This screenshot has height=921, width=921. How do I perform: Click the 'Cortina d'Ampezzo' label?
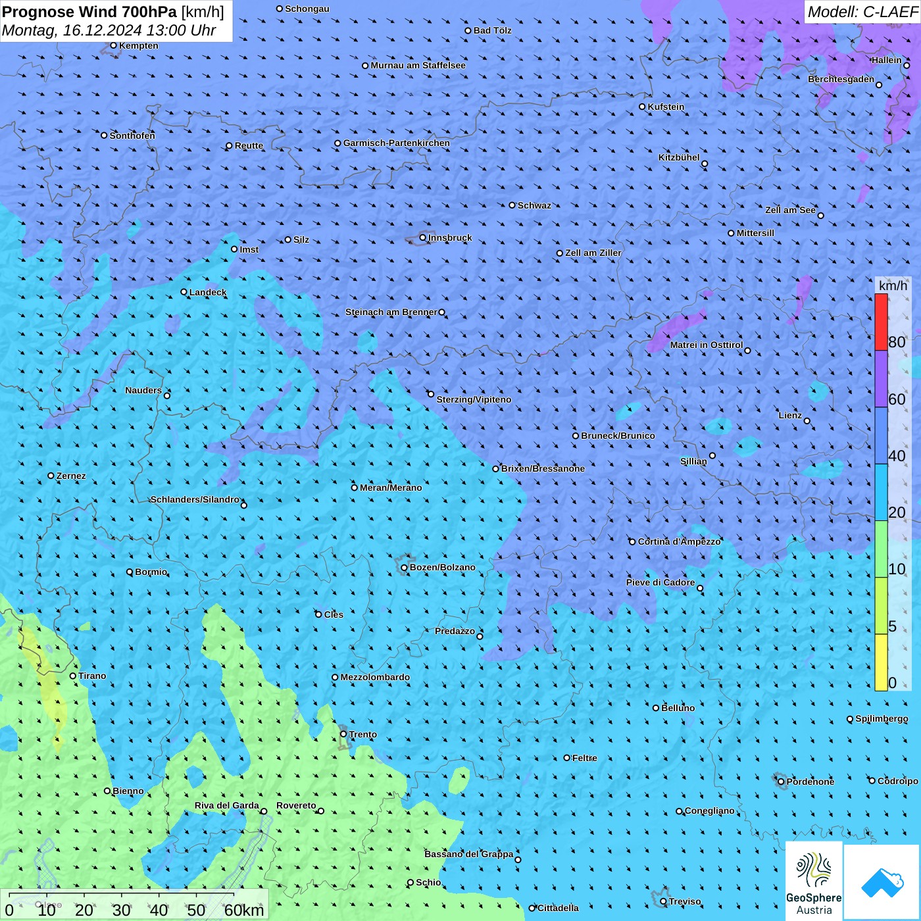tap(679, 541)
